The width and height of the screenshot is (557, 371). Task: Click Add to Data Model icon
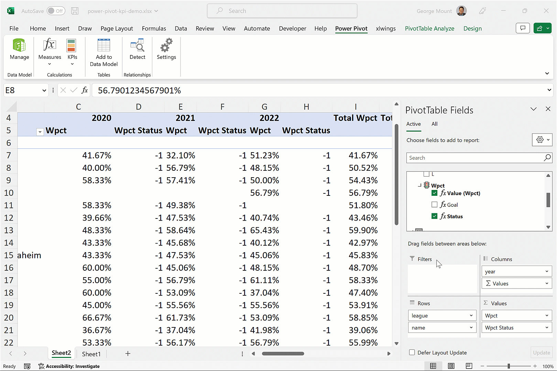coord(103,46)
